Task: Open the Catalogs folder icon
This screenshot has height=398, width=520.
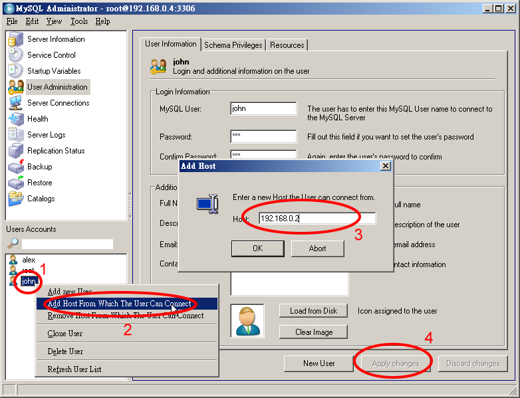Action: click(15, 199)
